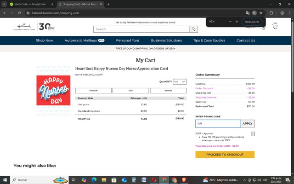The width and height of the screenshot is (294, 184).
Task: Go back to previous page
Action: tap(5, 13)
